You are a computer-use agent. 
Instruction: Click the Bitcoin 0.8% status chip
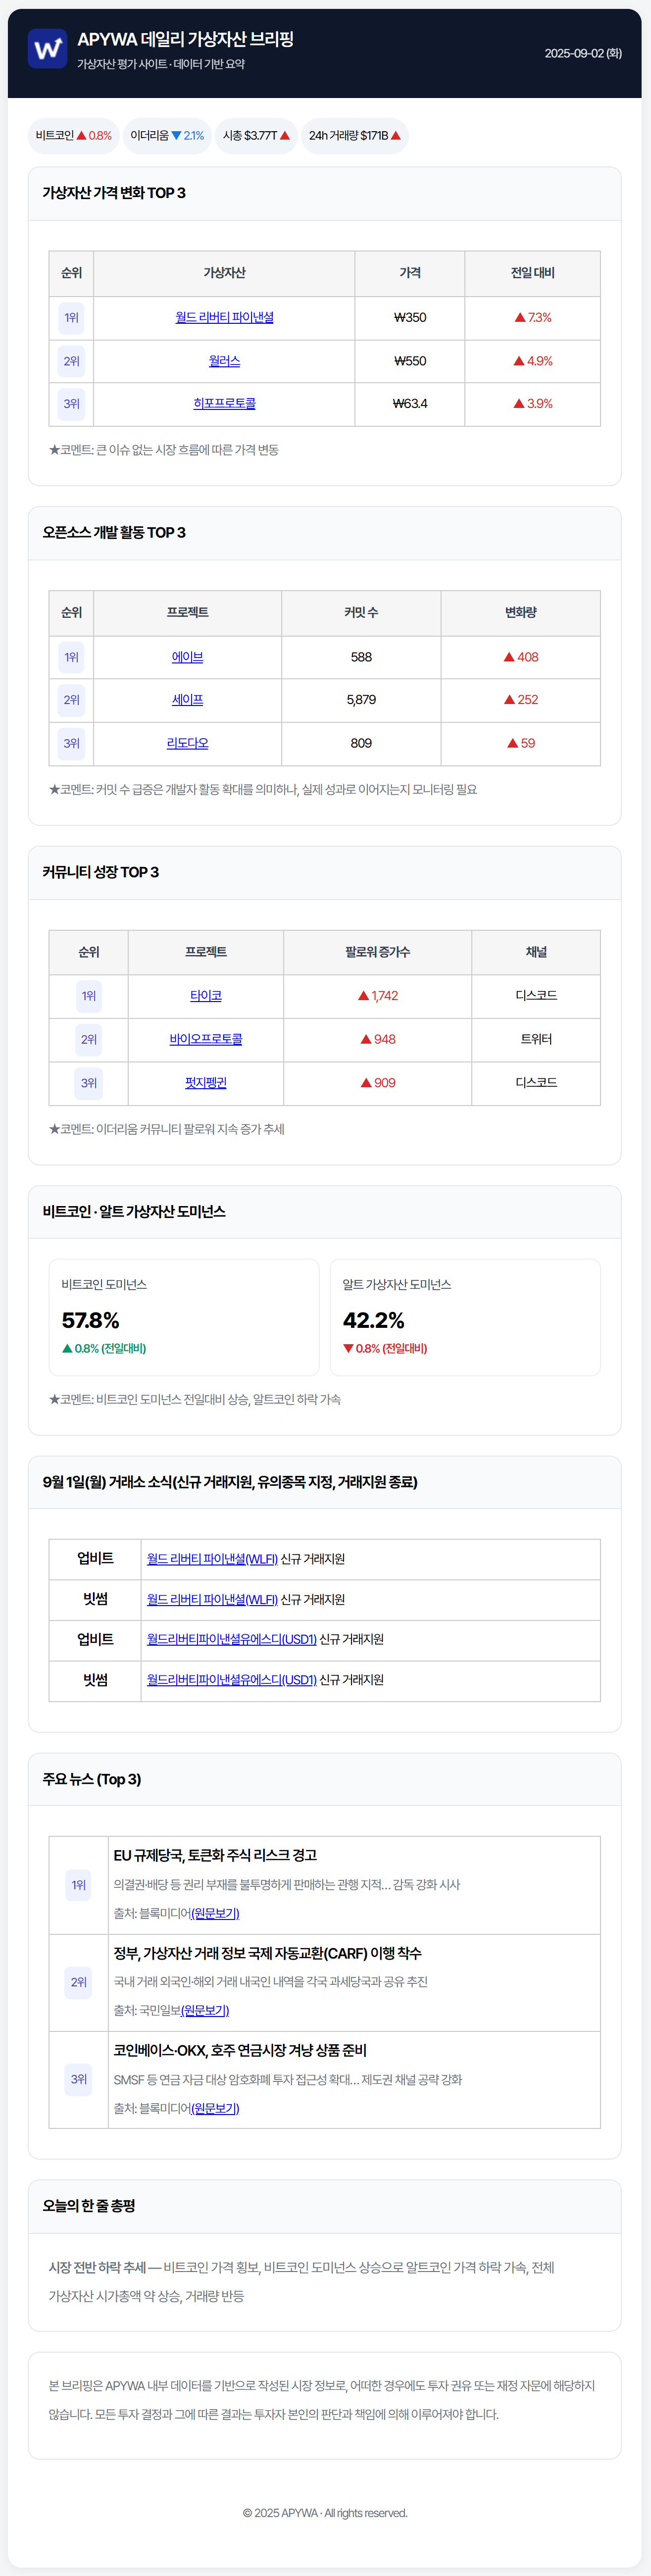[x=73, y=135]
